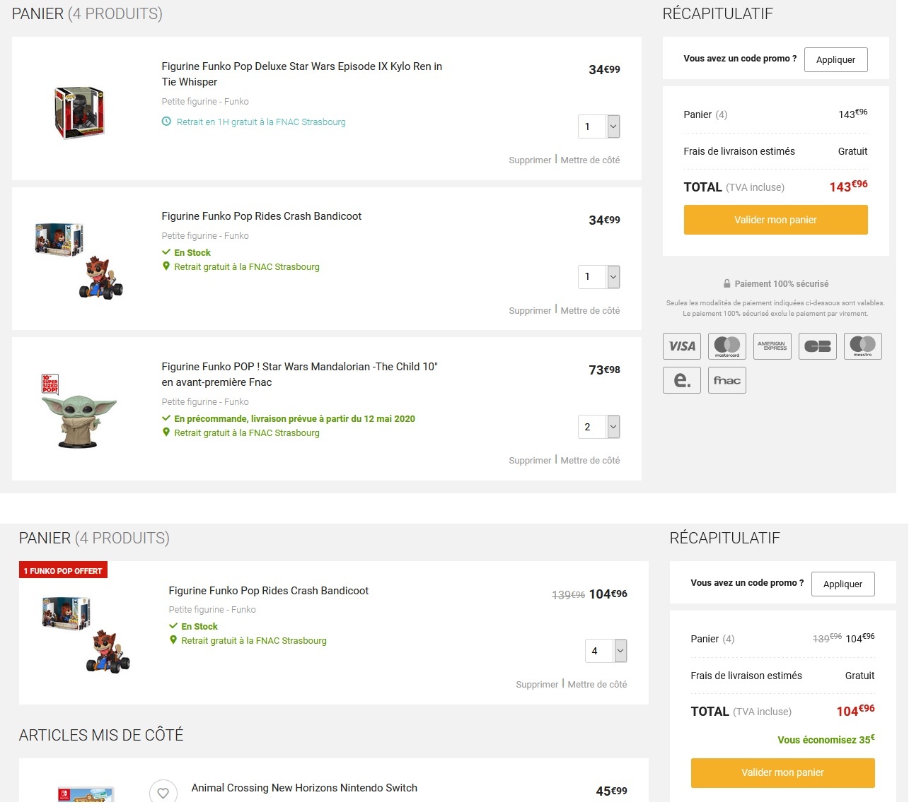Click the Kylo Ren Tie Whisper product image
909x807 pixels.
pos(79,112)
